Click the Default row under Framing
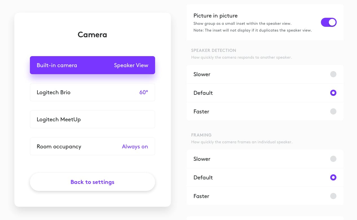Image resolution: width=357 pixels, height=220 pixels. click(x=265, y=177)
